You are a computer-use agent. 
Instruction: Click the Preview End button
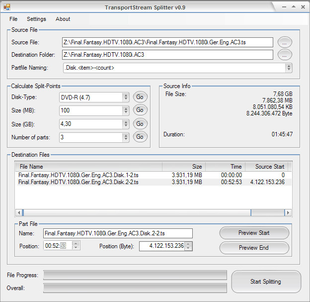click(254, 248)
